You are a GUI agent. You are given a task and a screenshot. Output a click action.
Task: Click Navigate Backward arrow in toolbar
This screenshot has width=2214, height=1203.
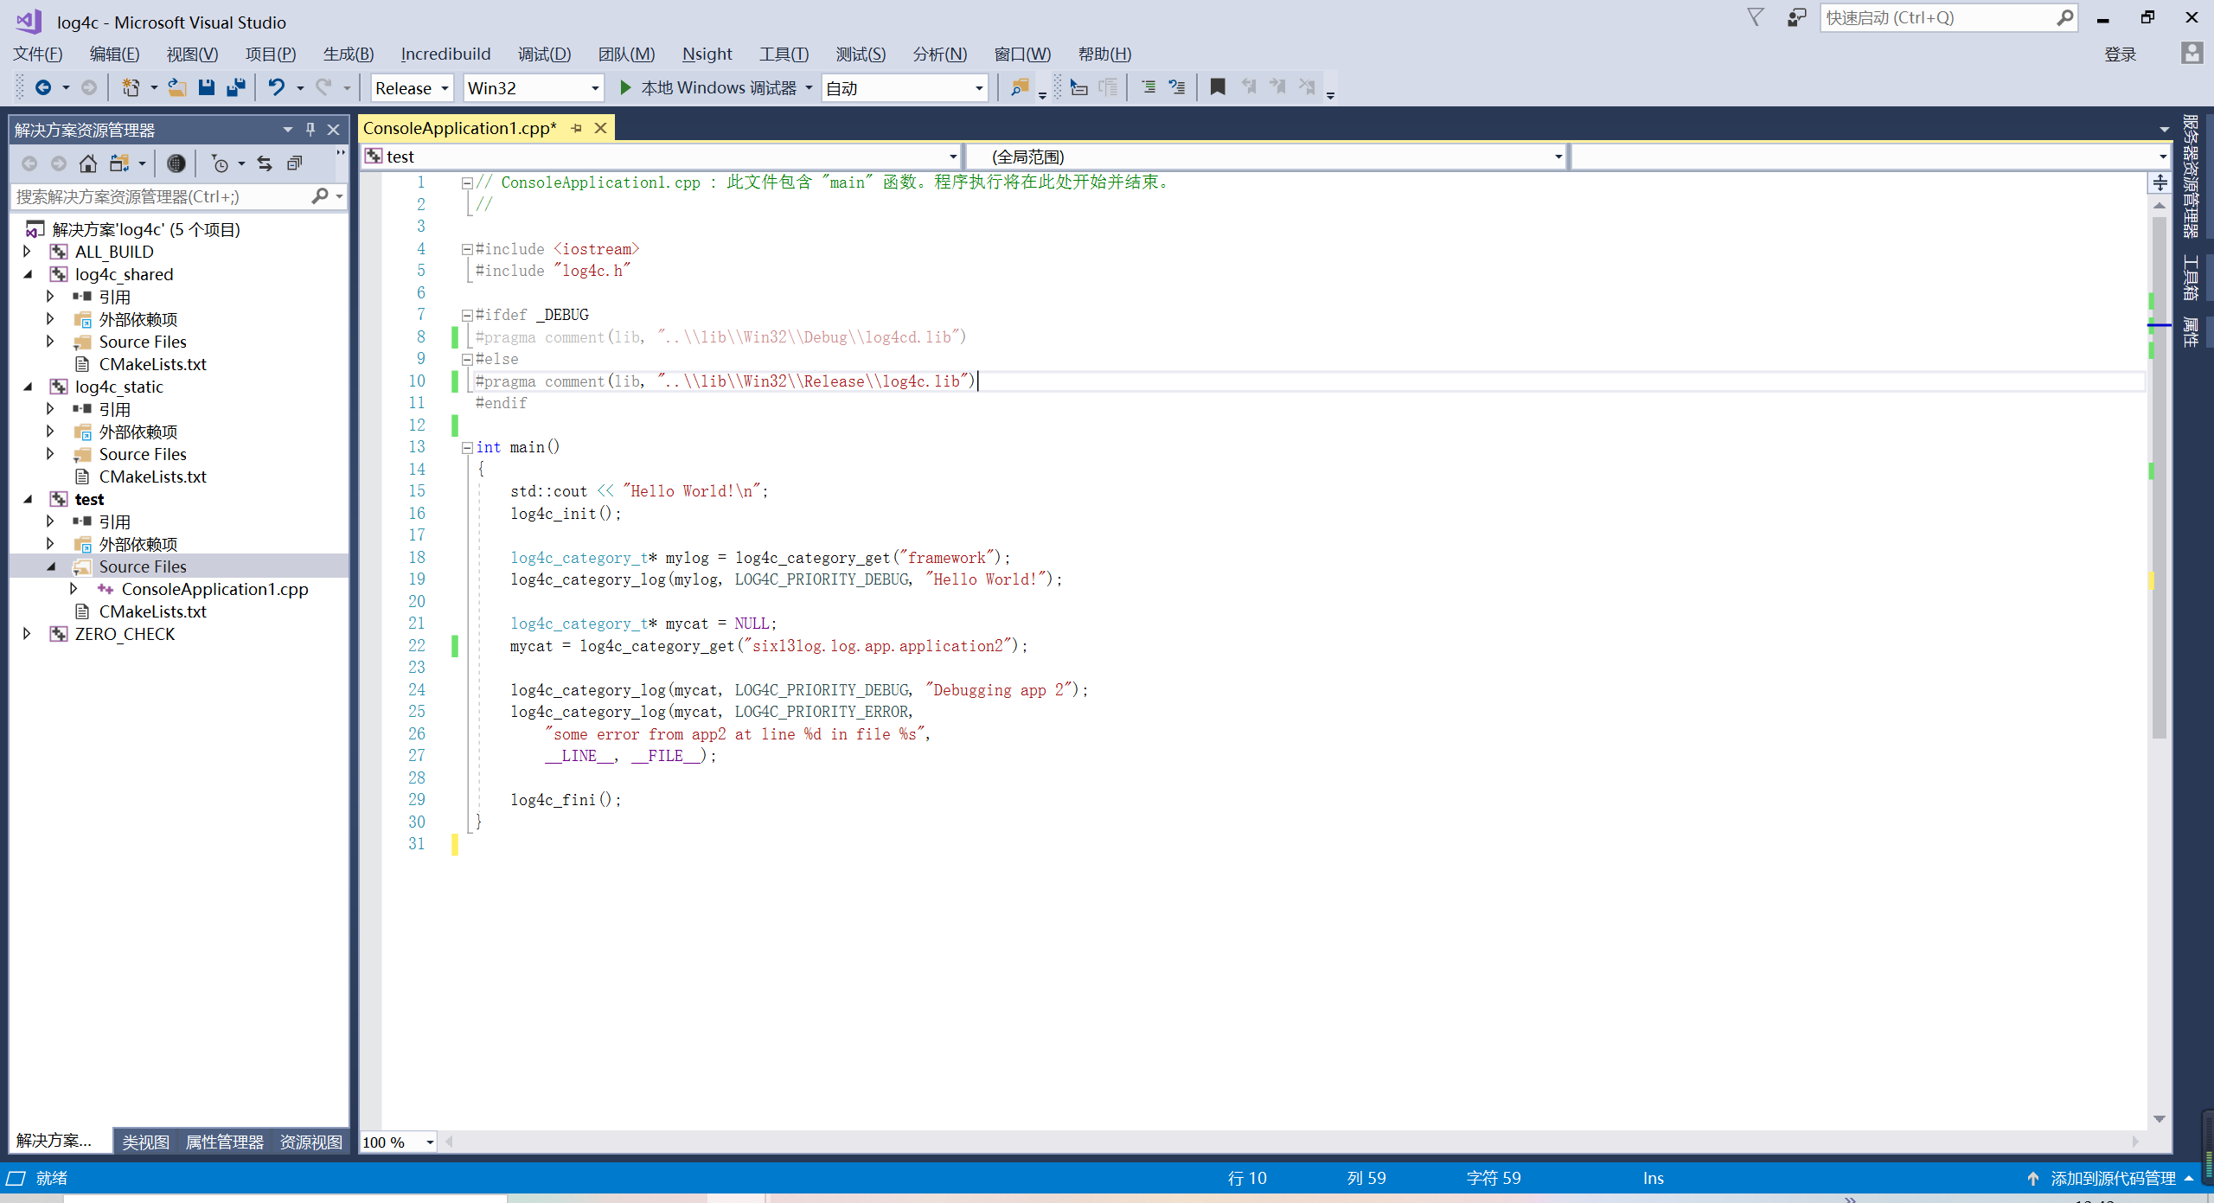click(45, 86)
